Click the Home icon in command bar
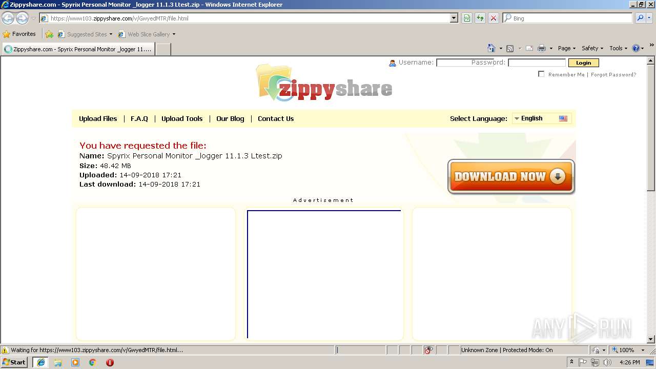The height and width of the screenshot is (369, 656). click(491, 48)
